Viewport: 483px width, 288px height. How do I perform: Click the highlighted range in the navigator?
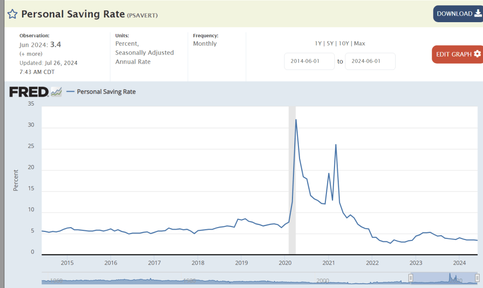(439, 278)
